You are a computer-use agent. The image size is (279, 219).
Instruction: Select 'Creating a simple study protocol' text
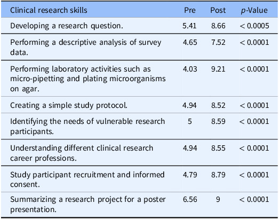pyautogui.click(x=69, y=105)
